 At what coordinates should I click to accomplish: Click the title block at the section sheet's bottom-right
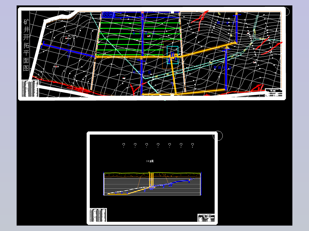point(206,218)
